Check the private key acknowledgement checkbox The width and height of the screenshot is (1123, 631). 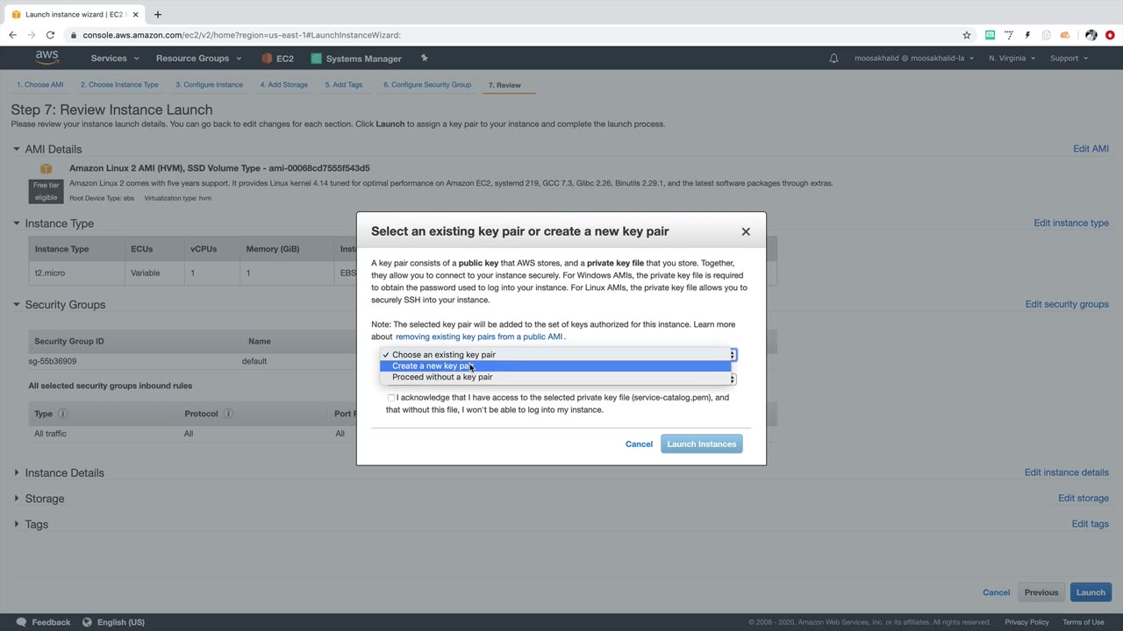click(391, 398)
